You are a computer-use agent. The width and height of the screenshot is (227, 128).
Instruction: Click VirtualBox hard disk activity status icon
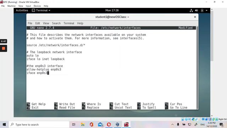pyautogui.click(x=183, y=119)
